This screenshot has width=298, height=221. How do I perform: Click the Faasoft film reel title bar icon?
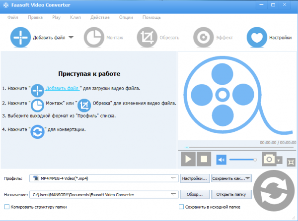6,5
